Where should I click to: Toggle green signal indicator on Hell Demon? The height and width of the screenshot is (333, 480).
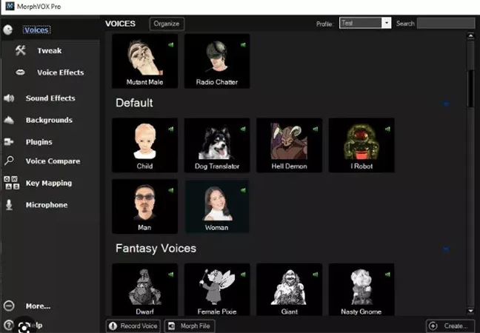coord(316,129)
